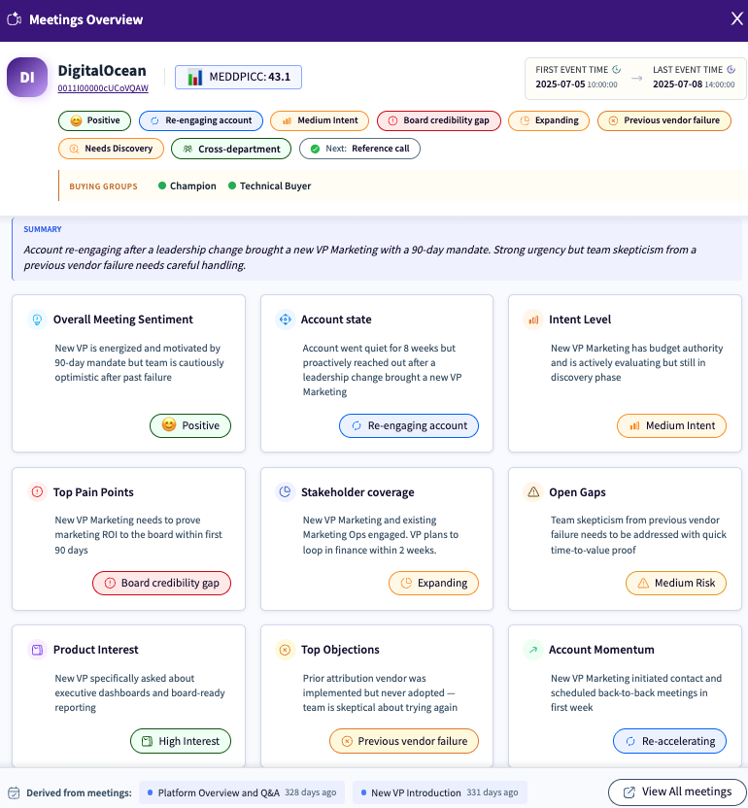
Task: Click the Re-accelerating badge
Action: point(669,741)
